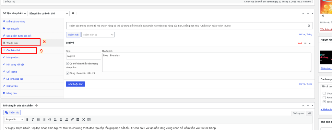
Task: Toggle fullscreen editor mode icon
Action: click(83, 119)
